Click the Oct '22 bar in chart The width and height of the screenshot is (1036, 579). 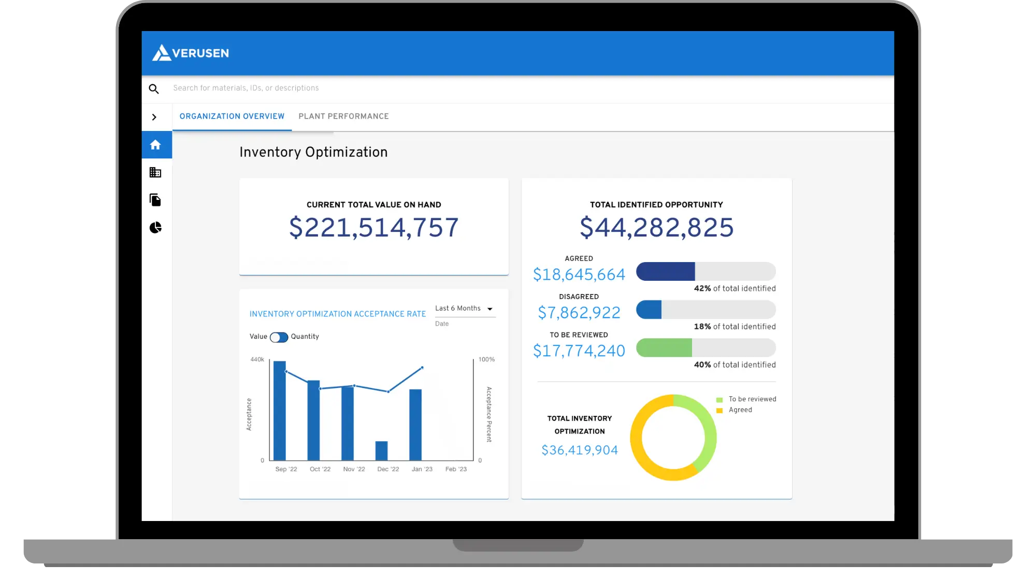click(313, 421)
